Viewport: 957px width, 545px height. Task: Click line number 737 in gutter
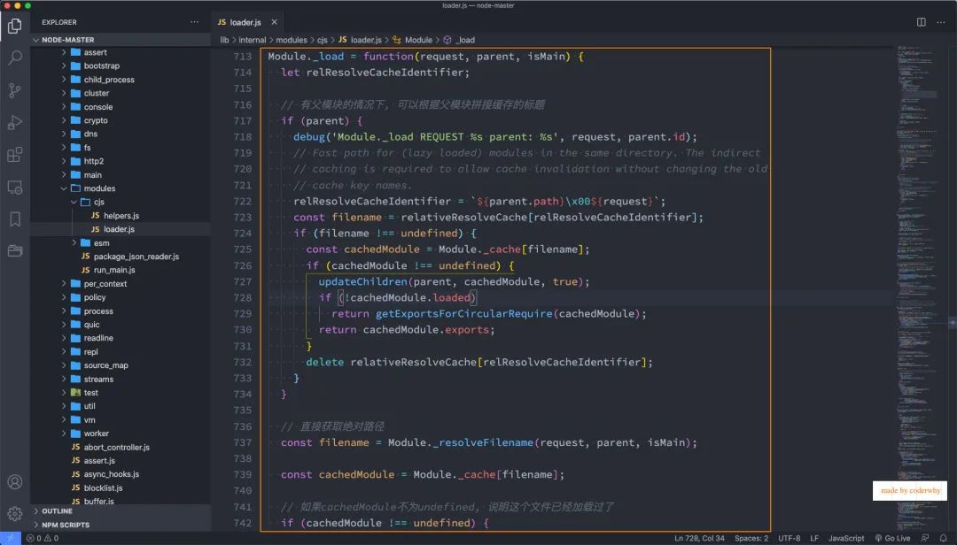click(242, 442)
